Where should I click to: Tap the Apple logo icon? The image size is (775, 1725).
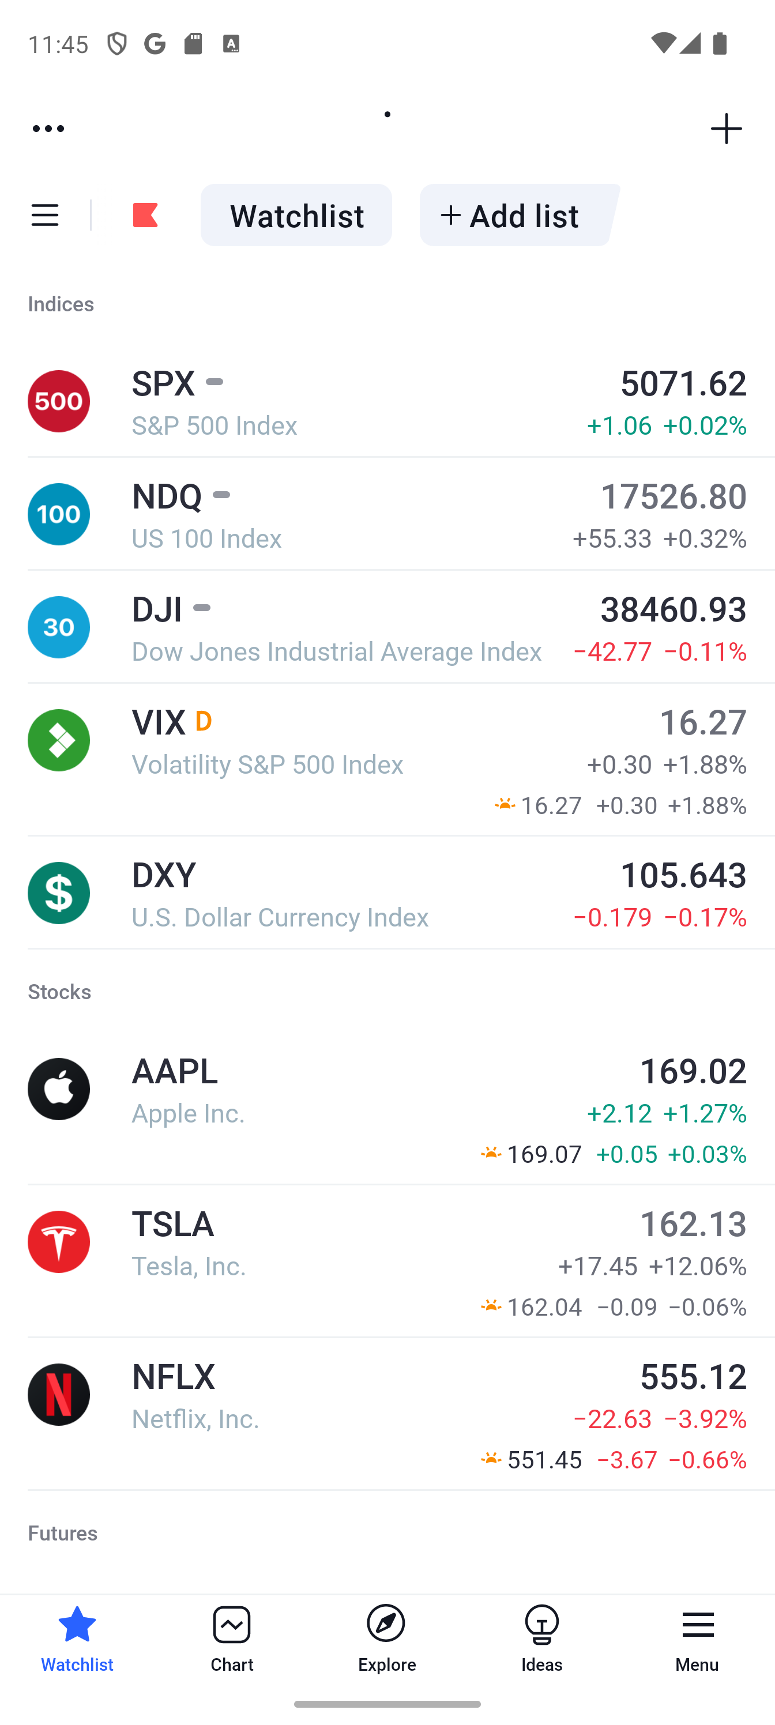point(59,1090)
